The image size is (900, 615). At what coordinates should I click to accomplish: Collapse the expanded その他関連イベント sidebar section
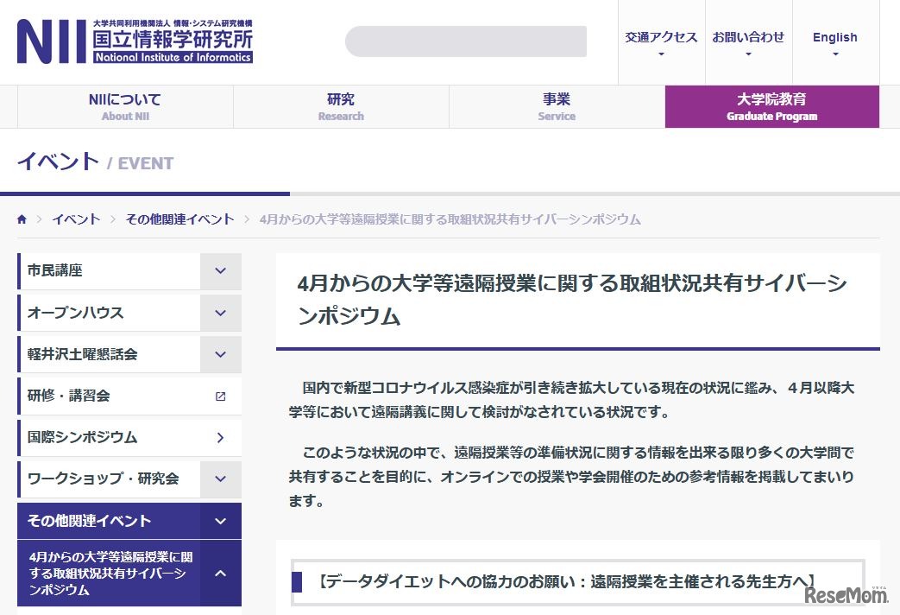(x=221, y=520)
